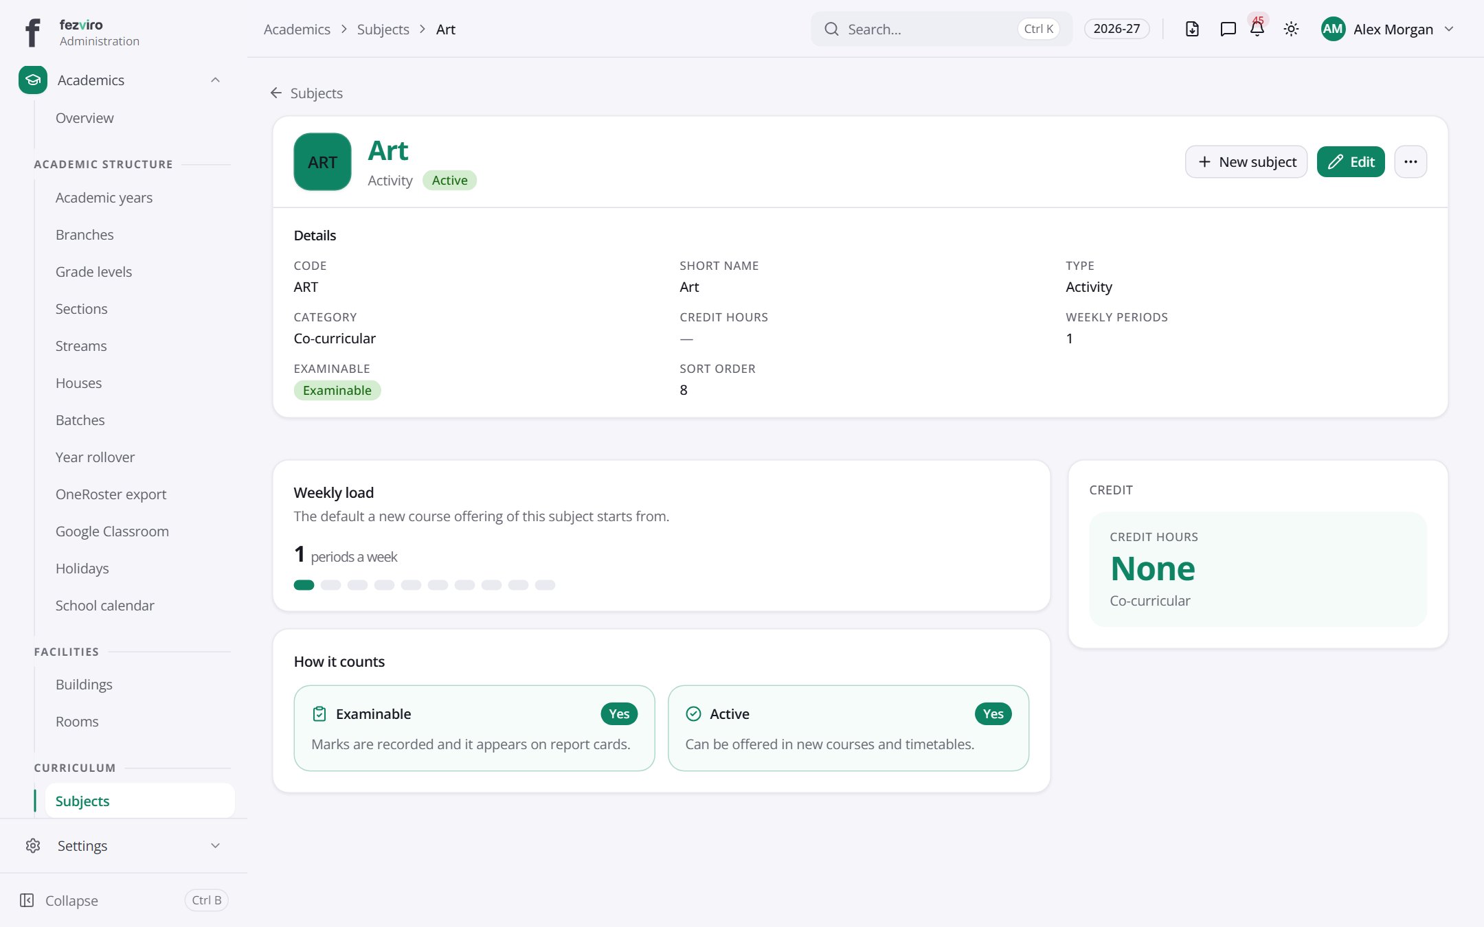Open Branches in the sidebar
The width and height of the screenshot is (1484, 927).
pos(85,235)
